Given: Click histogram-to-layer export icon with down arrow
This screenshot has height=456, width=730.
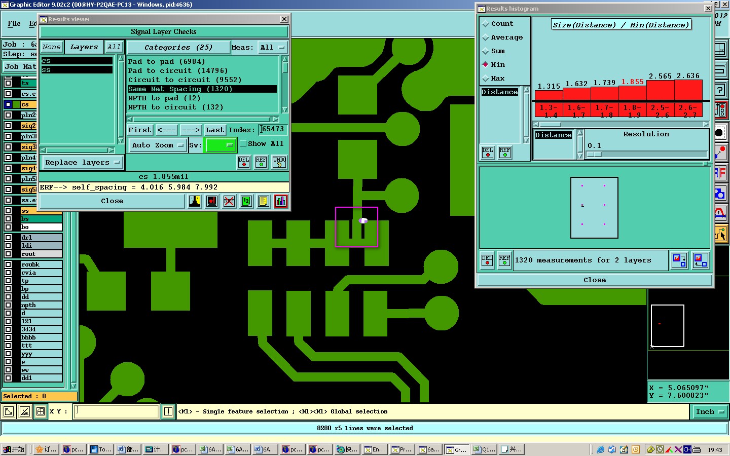Looking at the screenshot, I should 679,260.
